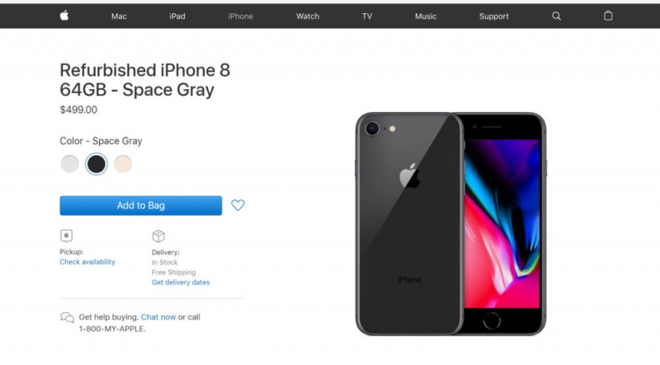Select the Space Gray color swatch
The width and height of the screenshot is (660, 365).
pyautogui.click(x=97, y=164)
